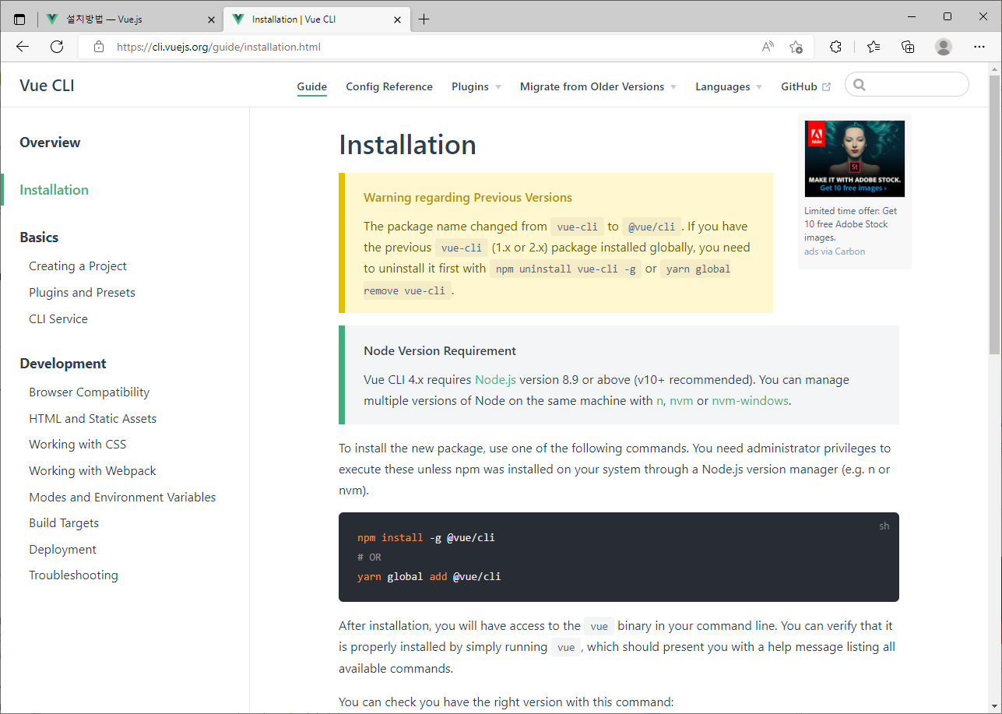Add this page to favorites star icon
This screenshot has height=714, width=1002.
796,47
